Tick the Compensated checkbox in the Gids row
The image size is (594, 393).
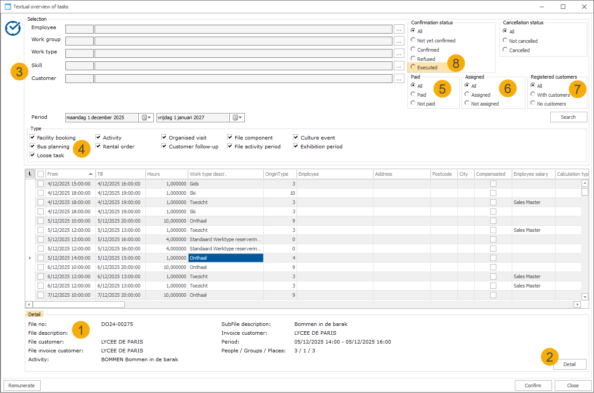(493, 183)
